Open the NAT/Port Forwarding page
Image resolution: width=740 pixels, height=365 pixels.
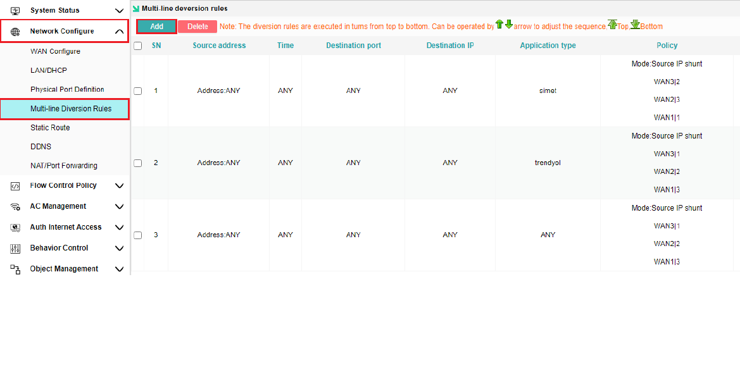64,166
